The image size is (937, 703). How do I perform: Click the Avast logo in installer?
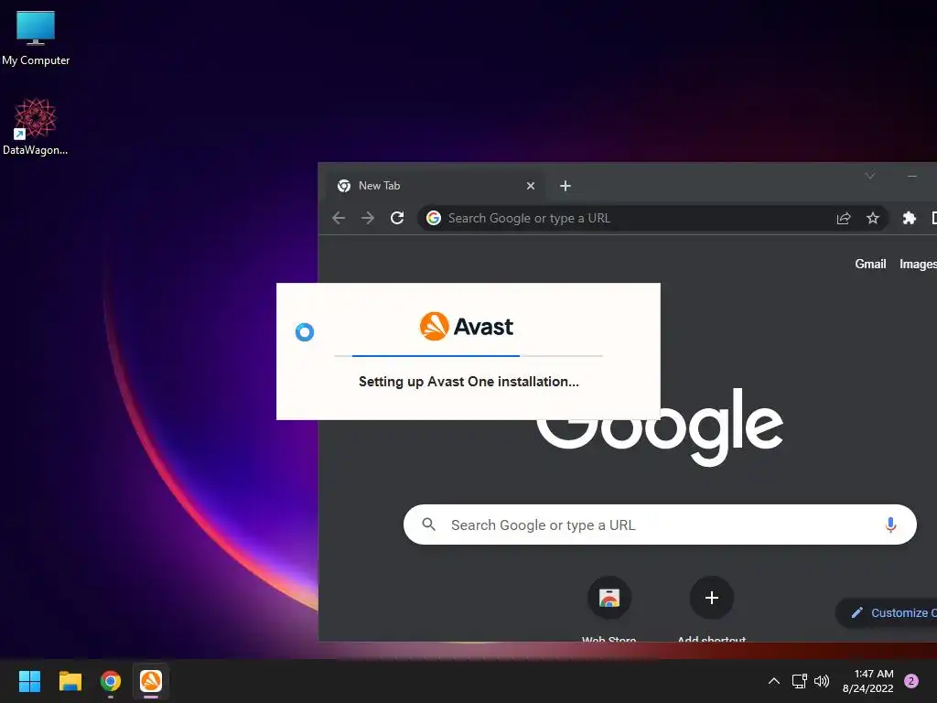(467, 327)
